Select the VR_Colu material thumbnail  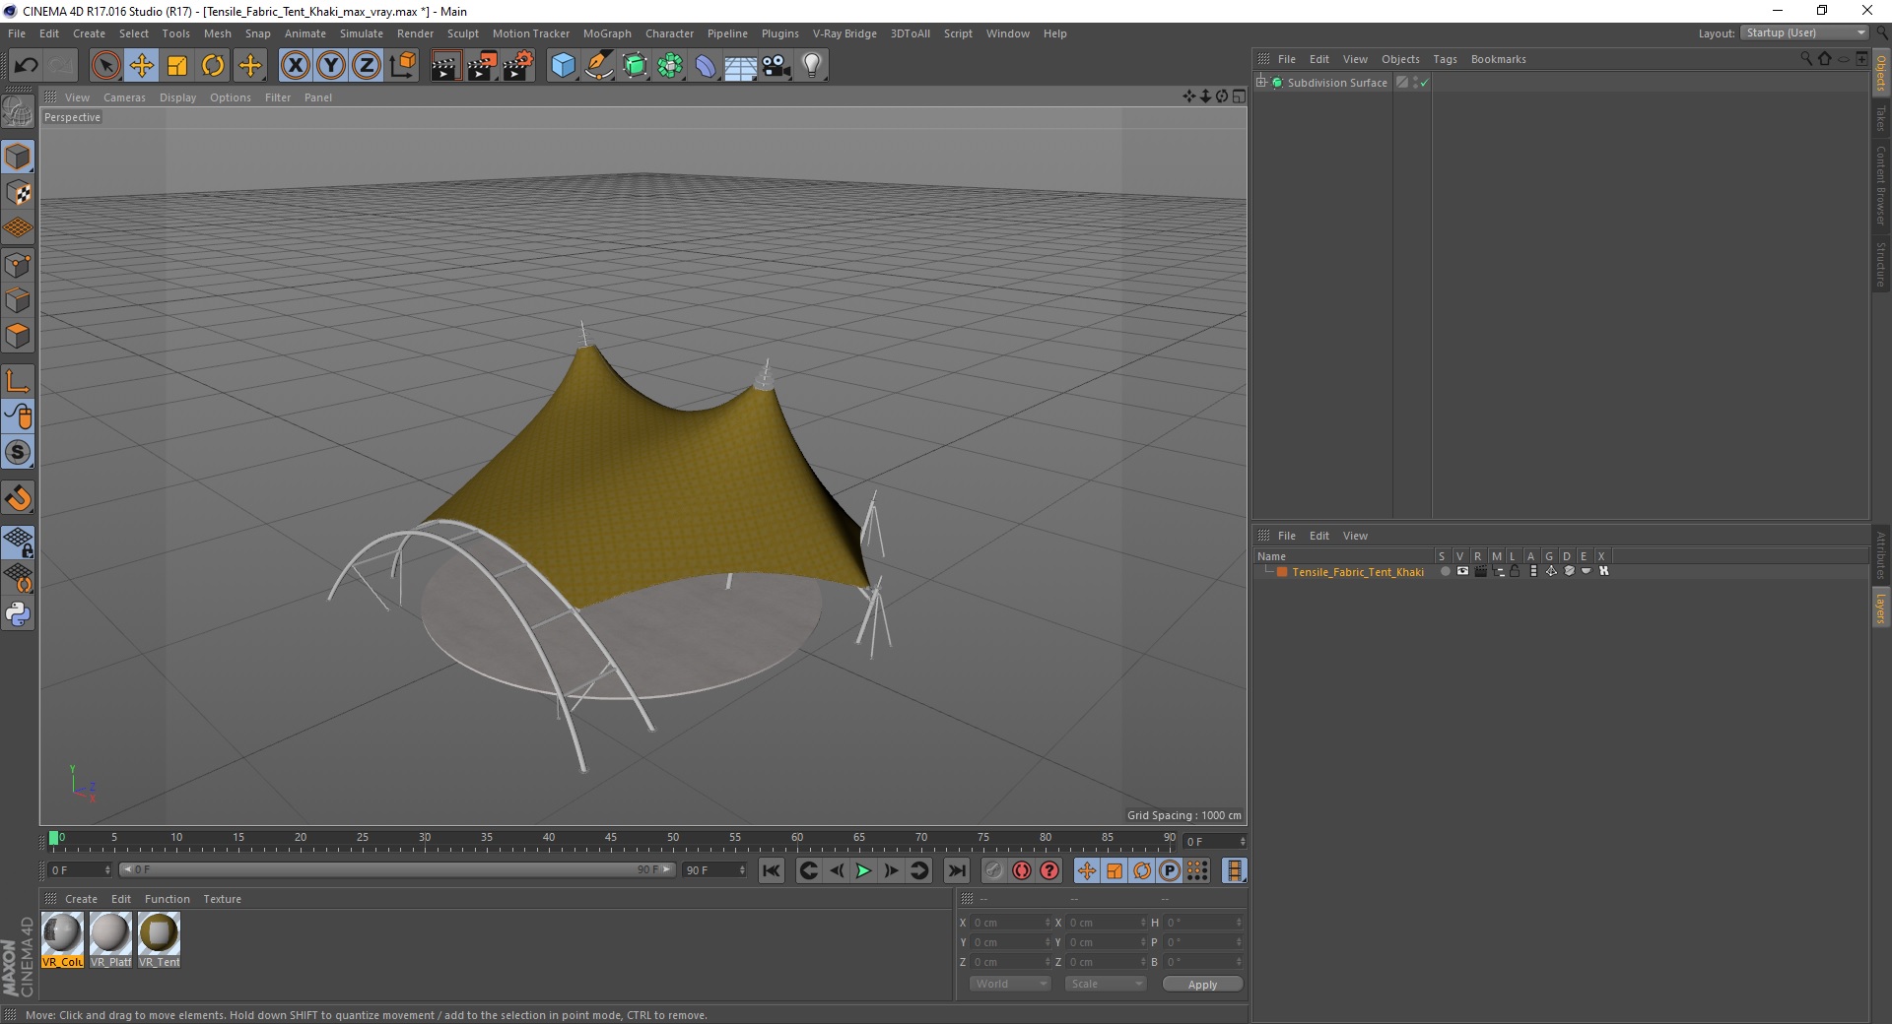pos(62,940)
